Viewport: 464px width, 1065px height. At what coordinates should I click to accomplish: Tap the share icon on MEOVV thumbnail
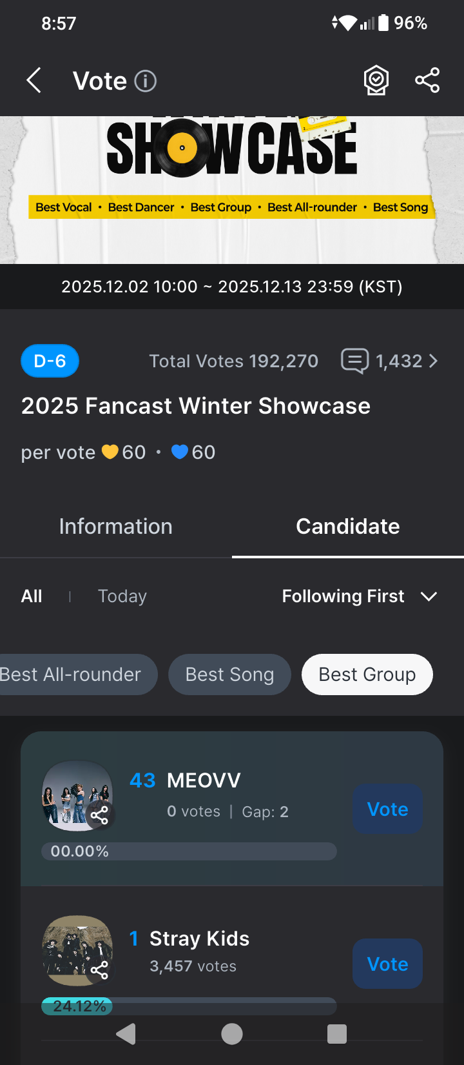point(100,815)
